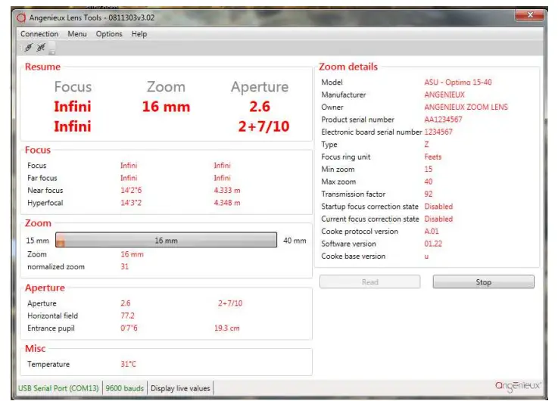The height and width of the screenshot is (401, 558).
Task: Click the Model value ASU - Optimo 15-40
Action: click(457, 82)
